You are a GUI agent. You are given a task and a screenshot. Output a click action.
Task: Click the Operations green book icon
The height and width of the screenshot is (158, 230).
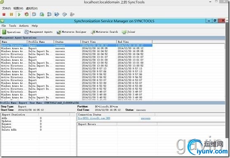[4, 32]
